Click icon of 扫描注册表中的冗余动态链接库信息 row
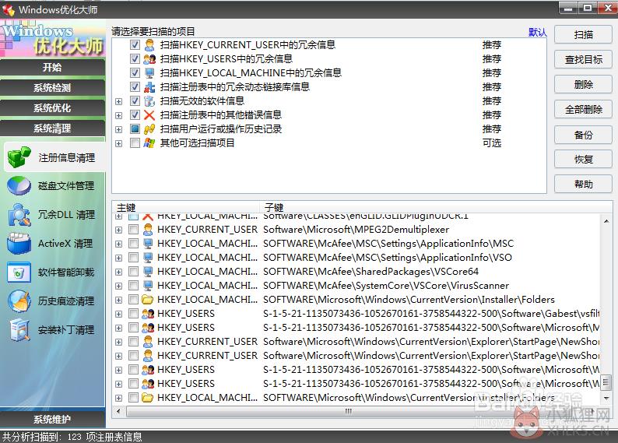Image resolution: width=618 pixels, height=443 pixels. (149, 87)
